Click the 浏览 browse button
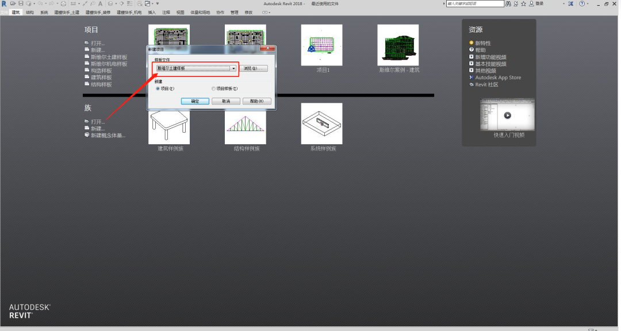The width and height of the screenshot is (621, 331). 254,68
